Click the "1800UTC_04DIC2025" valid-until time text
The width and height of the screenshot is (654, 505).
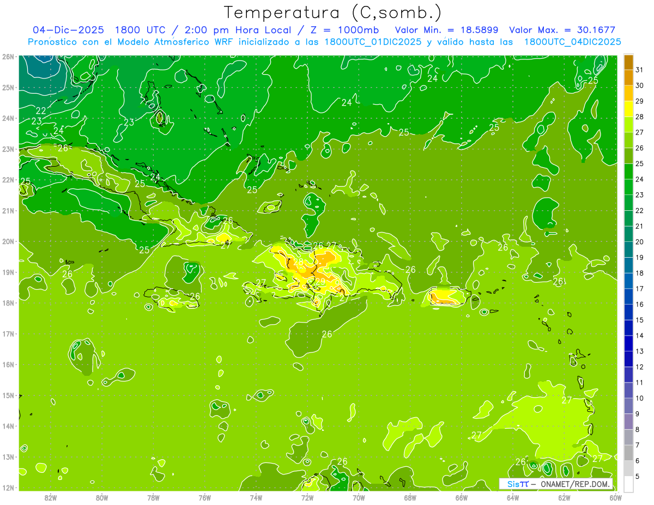coord(573,42)
